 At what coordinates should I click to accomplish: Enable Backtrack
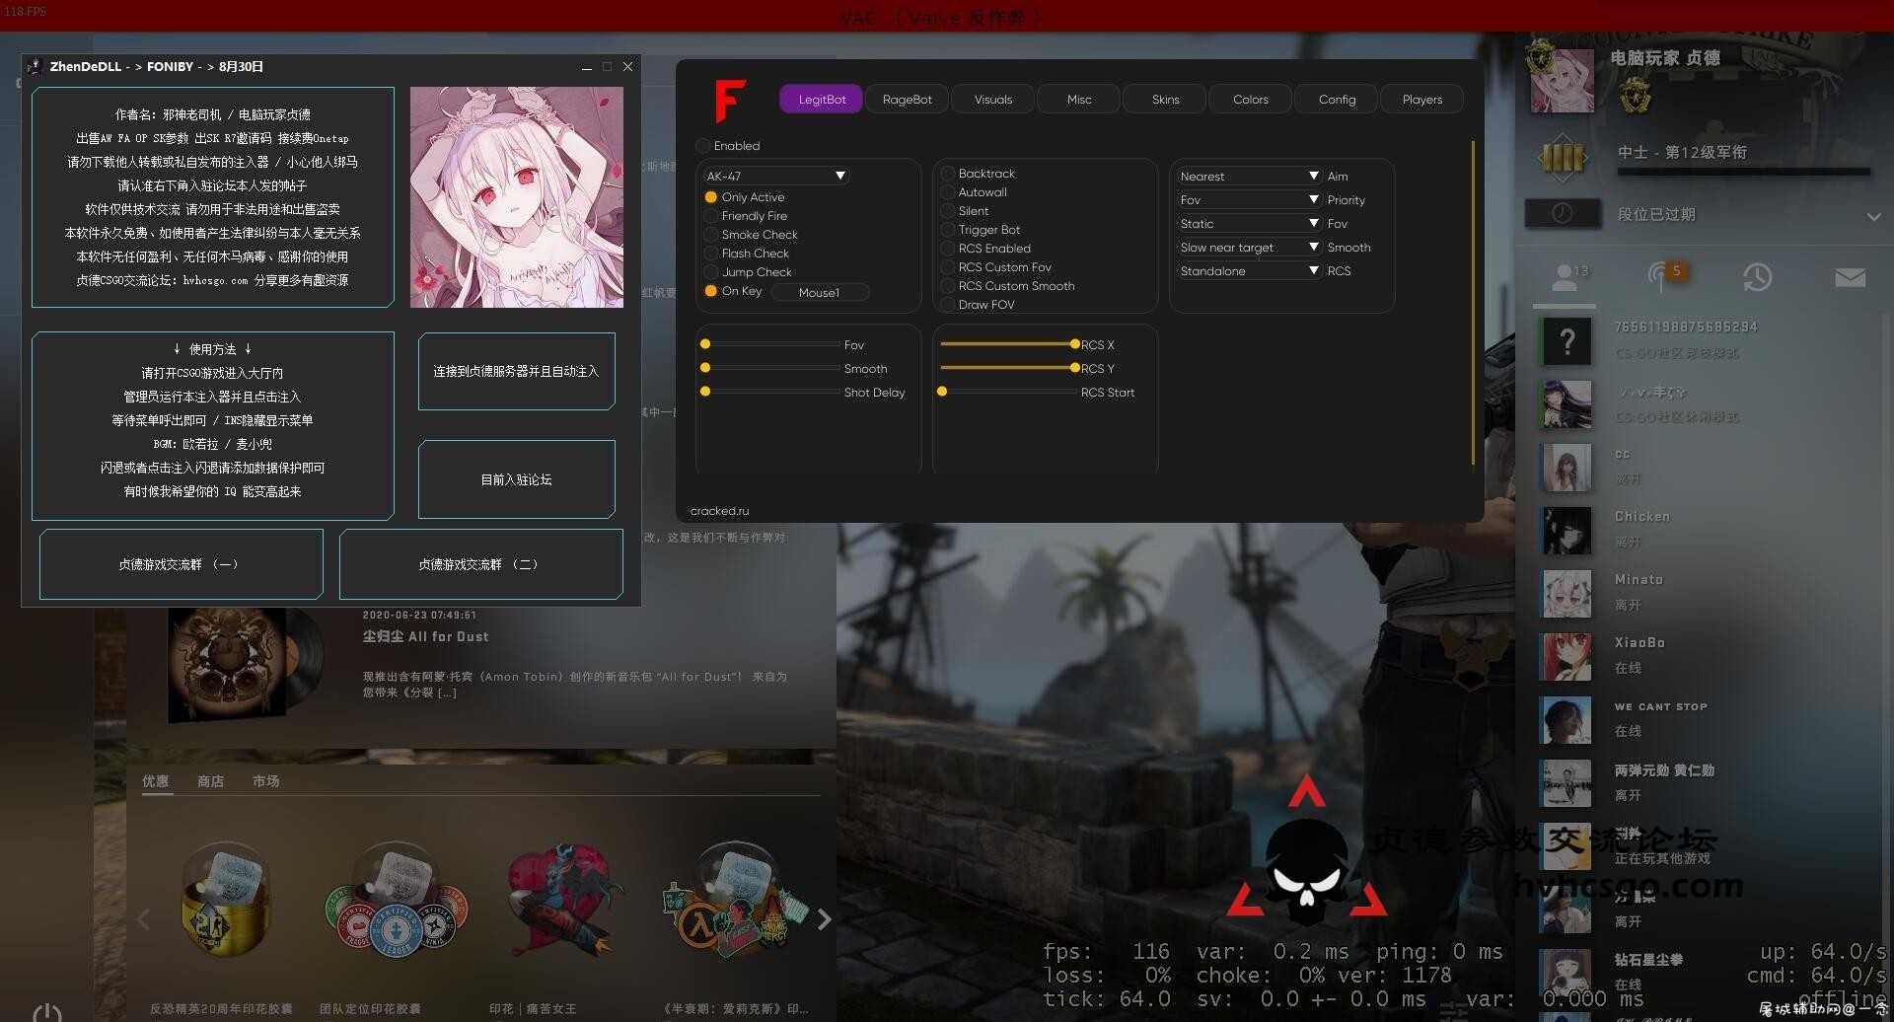pyautogui.click(x=947, y=174)
